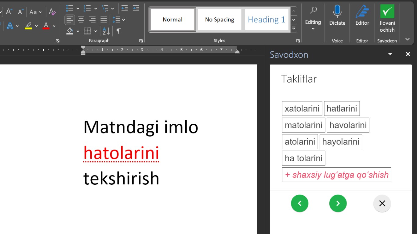This screenshot has width=417, height=234.
Task: Go to next spelling error
Action: click(338, 204)
